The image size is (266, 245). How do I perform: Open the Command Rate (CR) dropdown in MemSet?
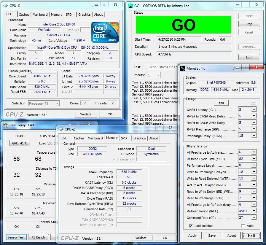pos(254,217)
